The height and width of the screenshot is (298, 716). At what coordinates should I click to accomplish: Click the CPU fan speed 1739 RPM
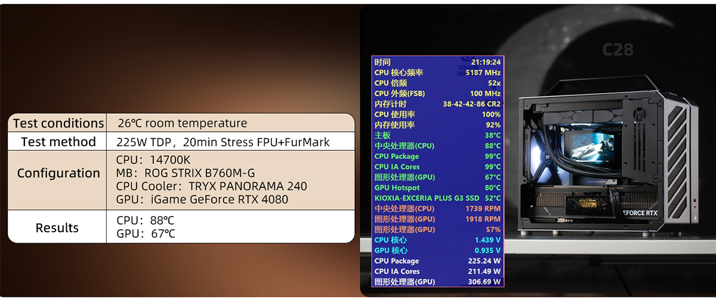coord(483,209)
